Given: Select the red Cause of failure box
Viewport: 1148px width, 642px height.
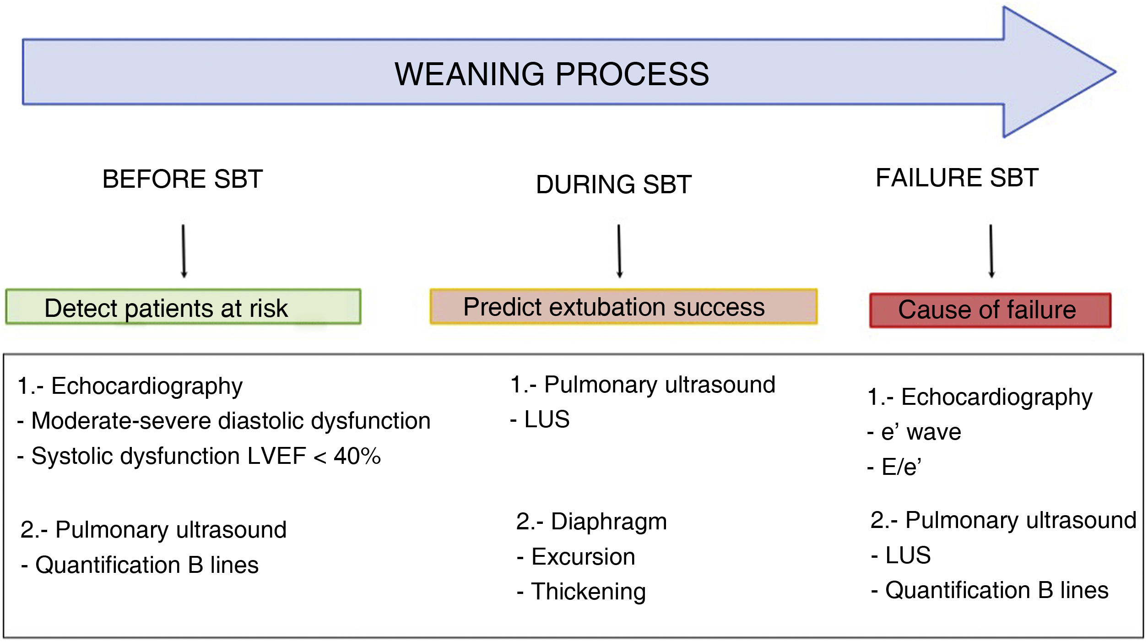Looking at the screenshot, I should pyautogui.click(x=990, y=310).
